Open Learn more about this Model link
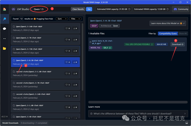 point(168,23)
